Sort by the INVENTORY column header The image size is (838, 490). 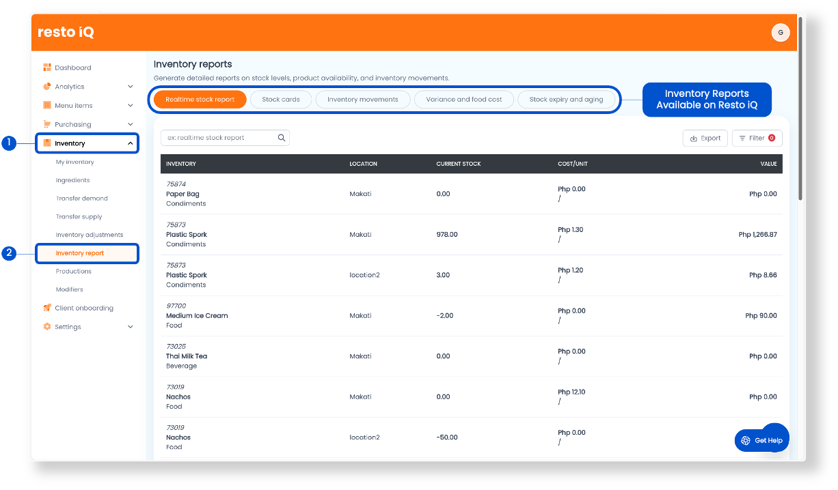(x=181, y=164)
